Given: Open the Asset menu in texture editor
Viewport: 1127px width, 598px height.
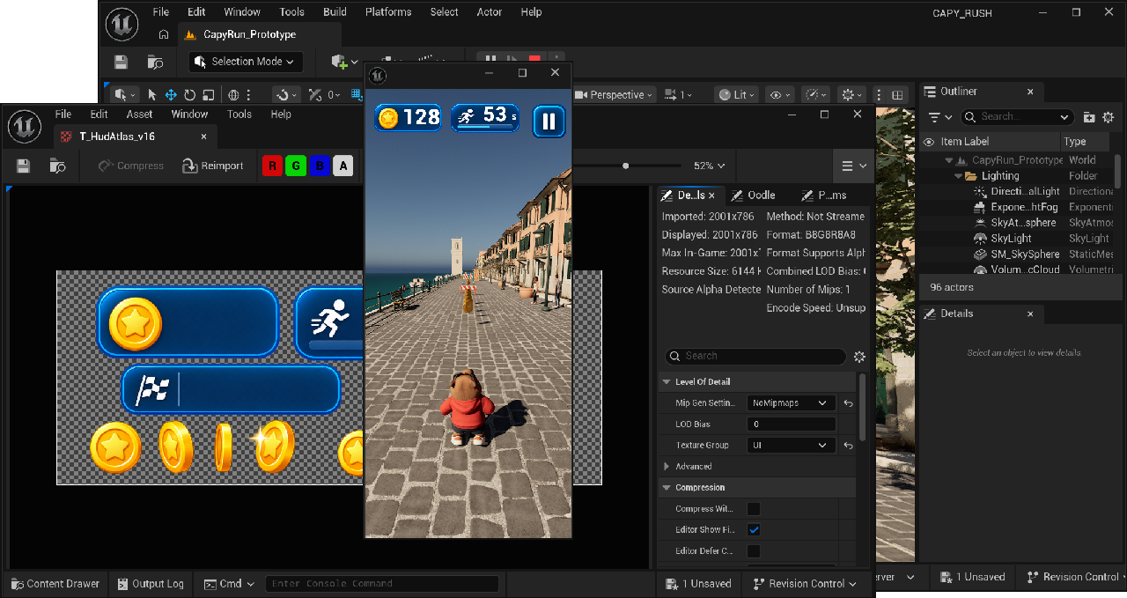Looking at the screenshot, I should 139,114.
